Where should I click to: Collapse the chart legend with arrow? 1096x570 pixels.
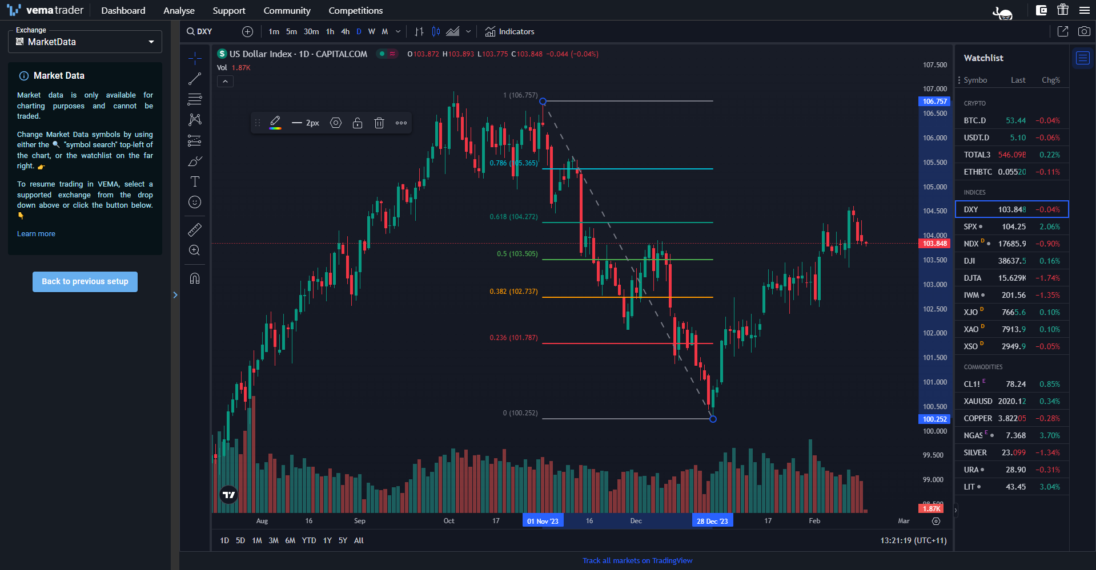click(225, 82)
